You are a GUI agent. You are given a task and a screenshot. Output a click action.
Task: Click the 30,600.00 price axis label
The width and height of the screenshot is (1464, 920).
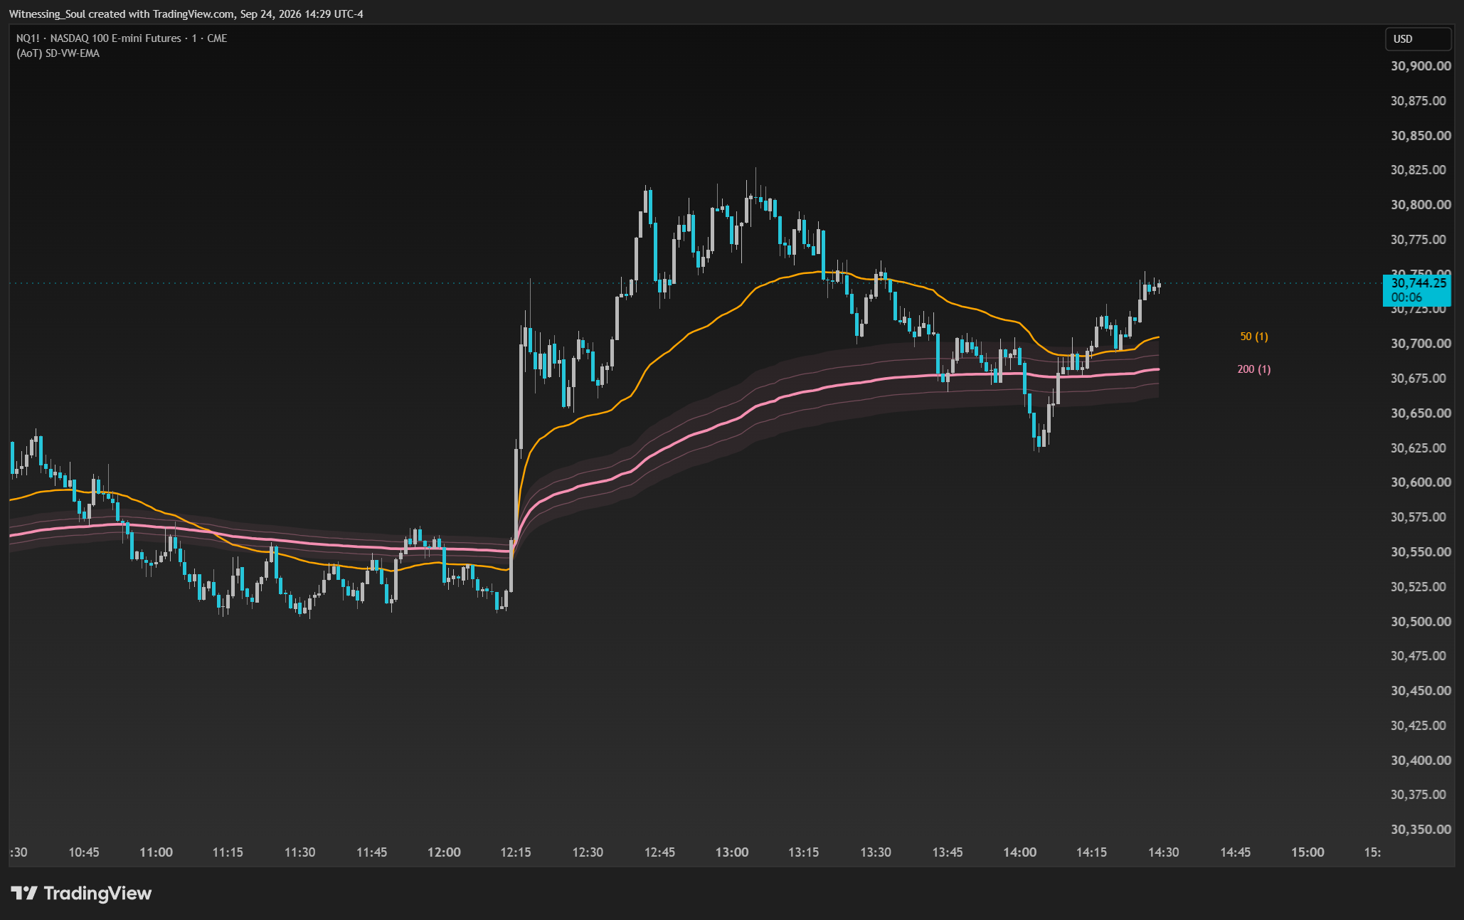[x=1421, y=482]
